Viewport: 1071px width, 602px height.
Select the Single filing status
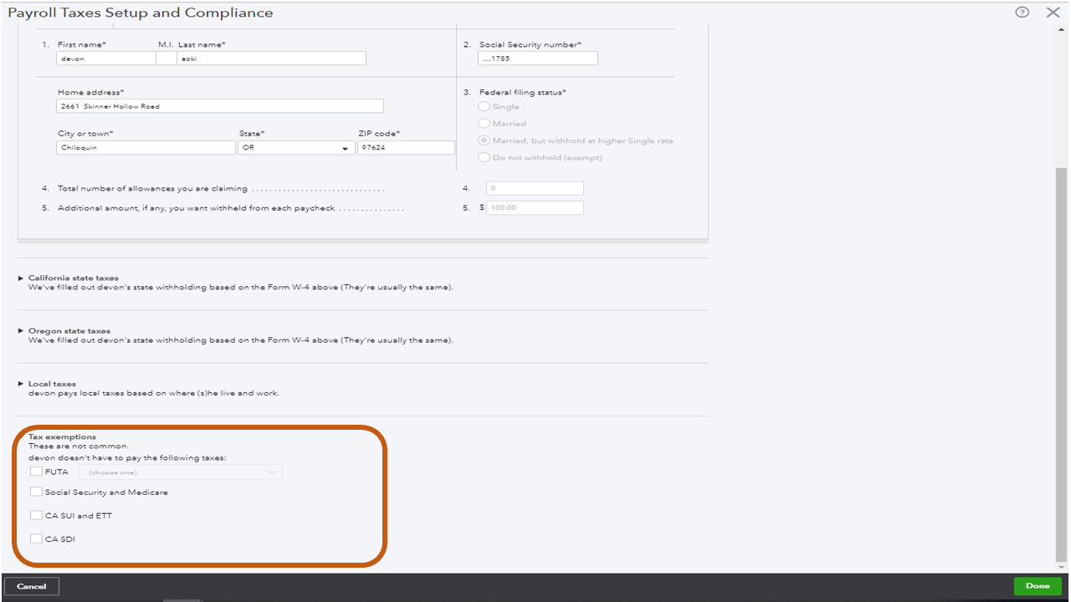484,107
